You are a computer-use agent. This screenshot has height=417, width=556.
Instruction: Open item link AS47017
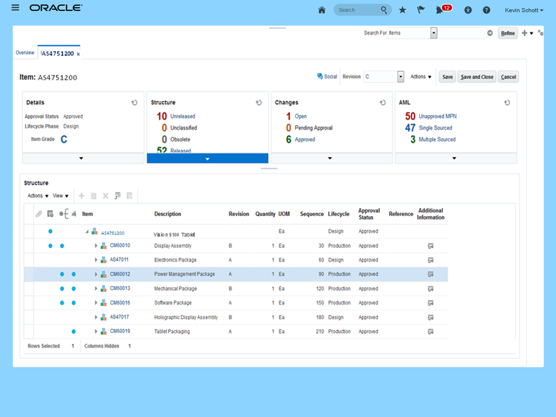point(119,317)
